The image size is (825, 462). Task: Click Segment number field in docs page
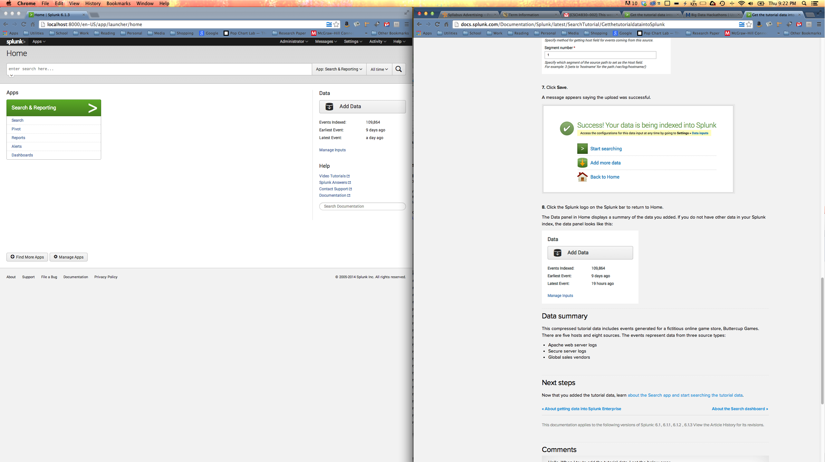pos(600,55)
